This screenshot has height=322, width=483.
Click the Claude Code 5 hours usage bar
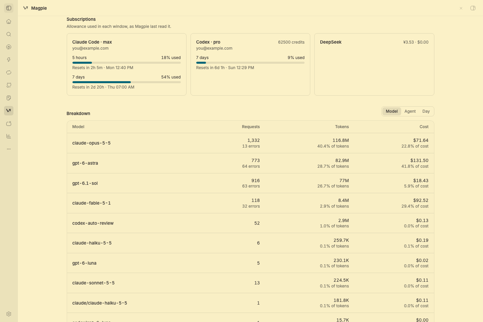pyautogui.click(x=126, y=63)
